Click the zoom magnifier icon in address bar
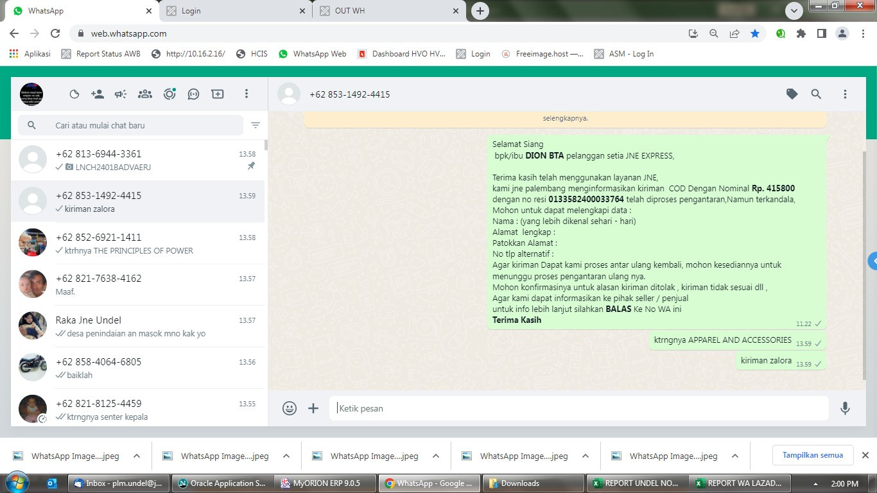Image resolution: width=877 pixels, height=493 pixels. click(x=713, y=33)
